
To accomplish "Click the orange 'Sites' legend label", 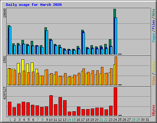I will click(154, 81).
